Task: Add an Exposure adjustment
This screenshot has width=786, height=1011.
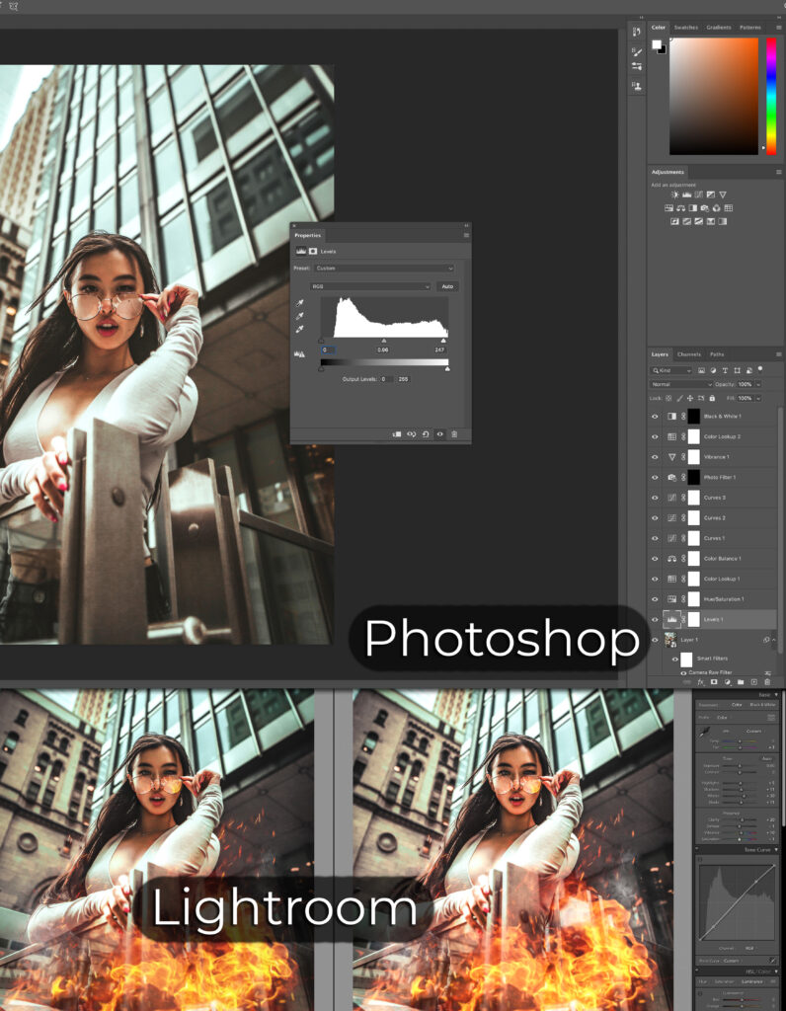Action: (711, 194)
